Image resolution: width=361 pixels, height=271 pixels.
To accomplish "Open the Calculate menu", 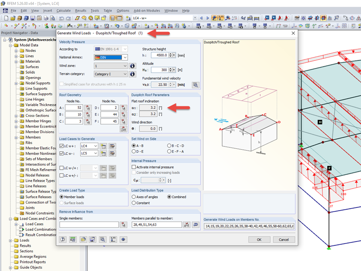I will (64, 10).
